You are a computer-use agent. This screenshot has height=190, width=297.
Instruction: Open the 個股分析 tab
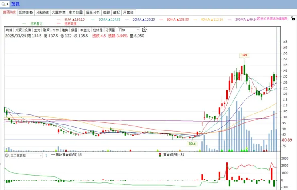tap(93, 12)
